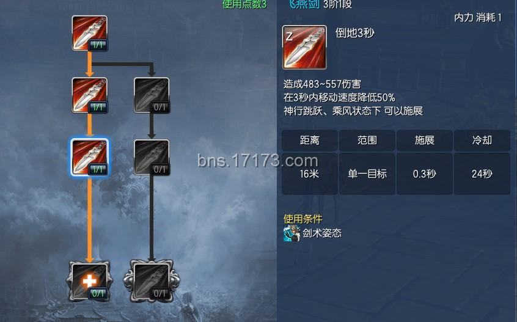
Task: Click the large Z hotkey skill icon
Action: pyautogui.click(x=305, y=48)
